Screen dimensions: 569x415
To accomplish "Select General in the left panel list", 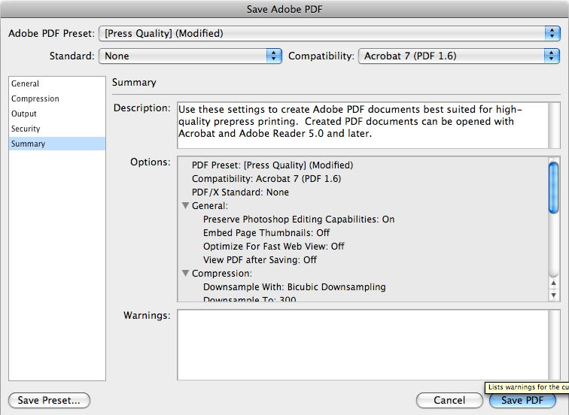I will [57, 83].
